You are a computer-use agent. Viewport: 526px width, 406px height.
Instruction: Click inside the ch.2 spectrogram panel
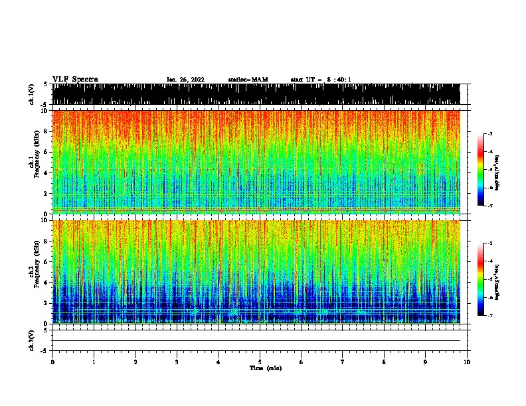(256, 272)
